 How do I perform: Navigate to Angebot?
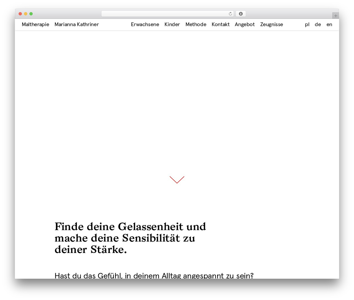[245, 24]
